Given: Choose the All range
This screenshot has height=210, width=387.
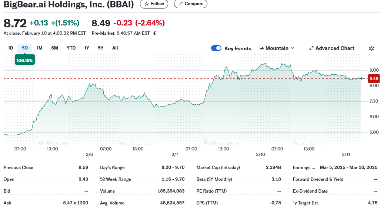Looking at the screenshot, I should (x=115, y=48).
